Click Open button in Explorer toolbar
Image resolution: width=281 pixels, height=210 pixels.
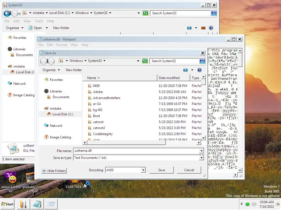coord(35,28)
